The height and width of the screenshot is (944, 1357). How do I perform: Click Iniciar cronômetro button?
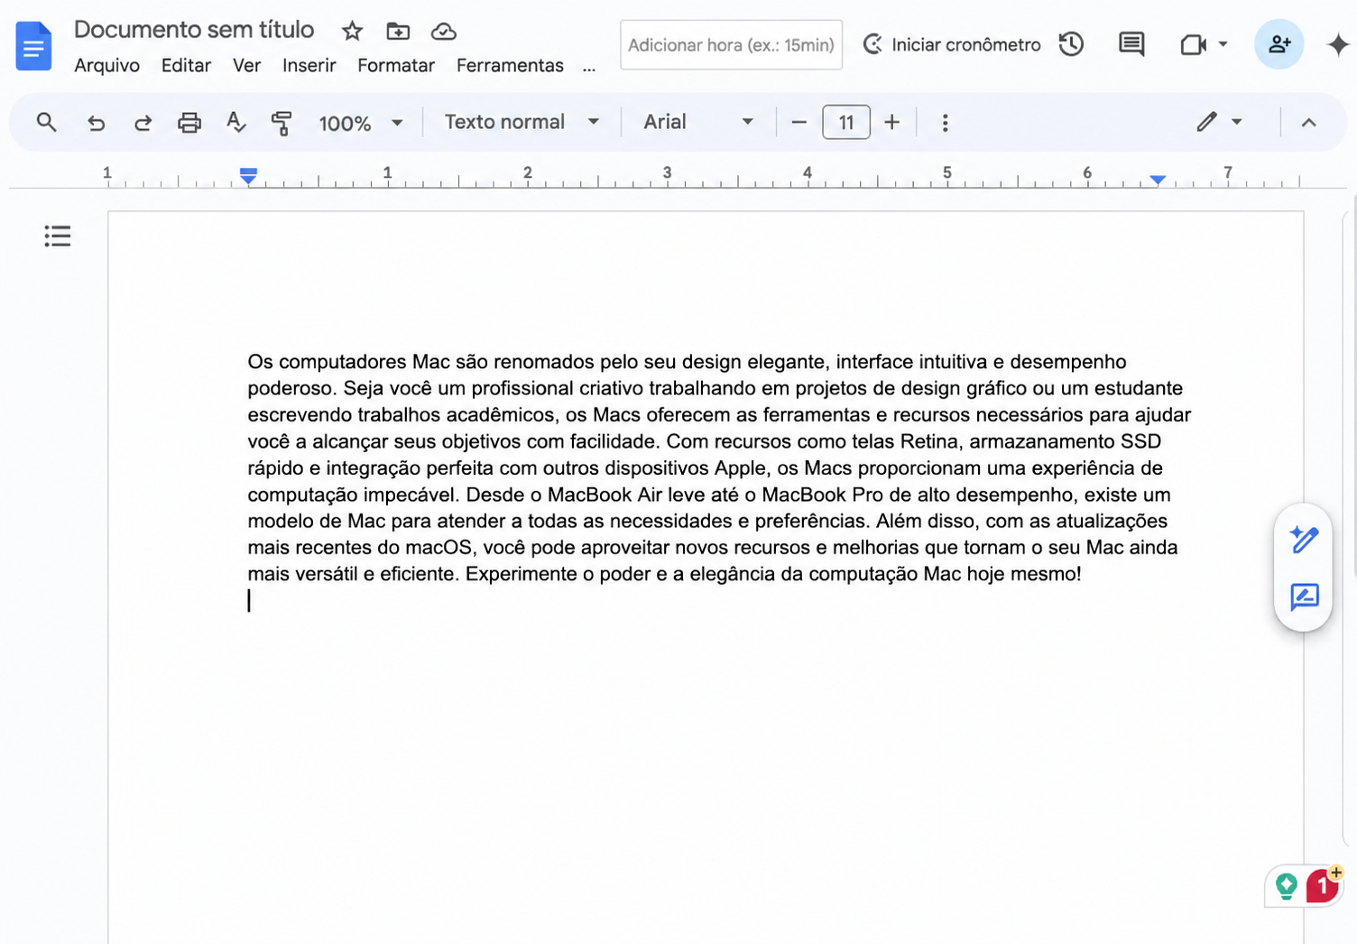click(x=952, y=44)
